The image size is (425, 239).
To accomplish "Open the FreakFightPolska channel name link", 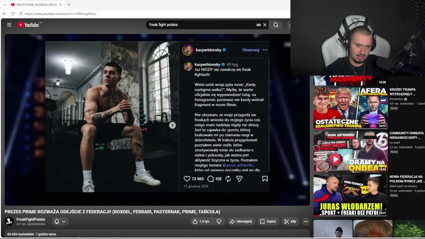I will pos(31,219).
